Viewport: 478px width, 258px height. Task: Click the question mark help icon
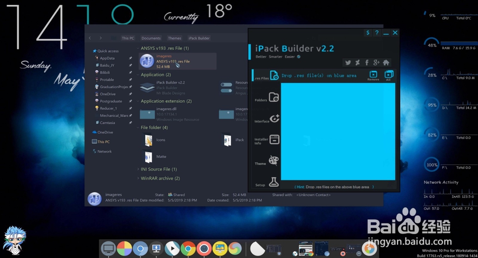click(x=377, y=32)
